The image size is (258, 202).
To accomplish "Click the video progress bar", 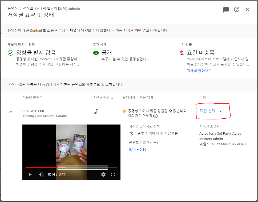I will (71, 167).
